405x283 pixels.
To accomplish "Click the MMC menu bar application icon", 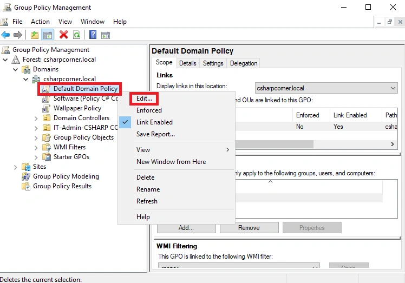I will click(4, 22).
